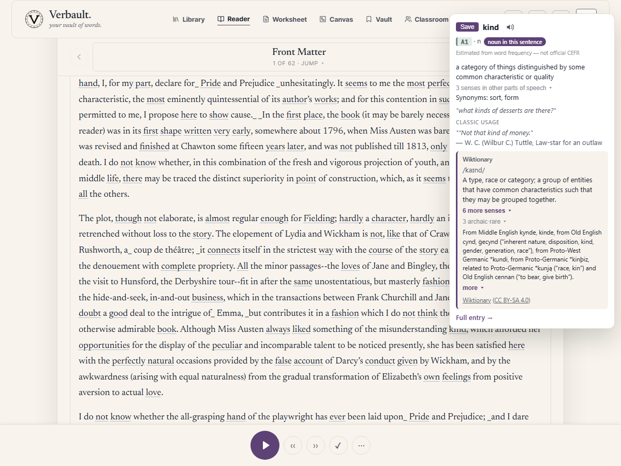Screen dimensions: 621x466
Task: Click the underlined word 'same'
Action: 302,282
